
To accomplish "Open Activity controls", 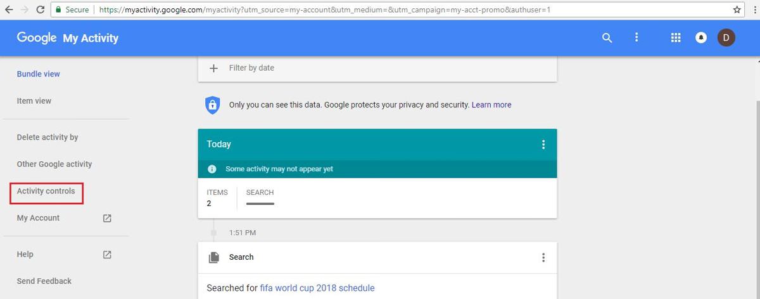I will pos(46,191).
